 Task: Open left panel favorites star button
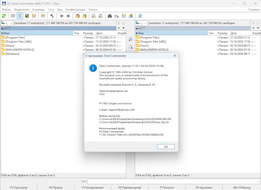[x=119, y=28]
